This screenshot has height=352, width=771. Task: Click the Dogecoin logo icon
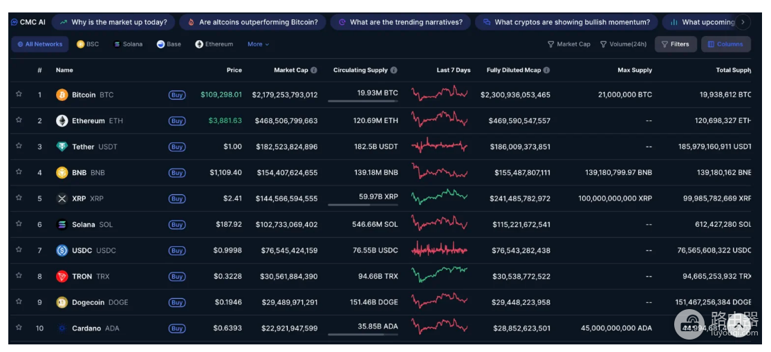(x=62, y=302)
